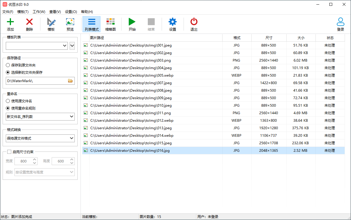The width and height of the screenshot is (351, 220).
Task: Open the template list (模板列表) dropdown
Action: 37,46
